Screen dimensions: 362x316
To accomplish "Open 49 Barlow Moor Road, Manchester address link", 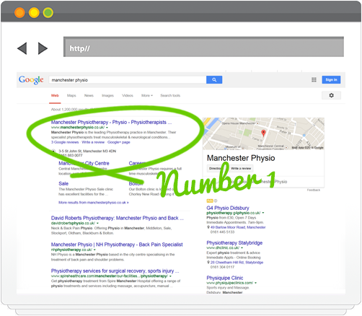I will 238,227.
